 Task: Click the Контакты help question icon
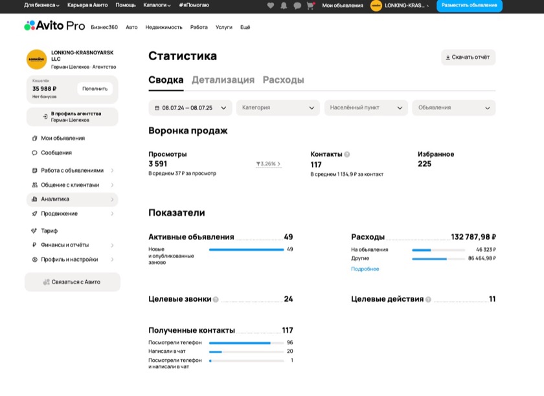(347, 154)
